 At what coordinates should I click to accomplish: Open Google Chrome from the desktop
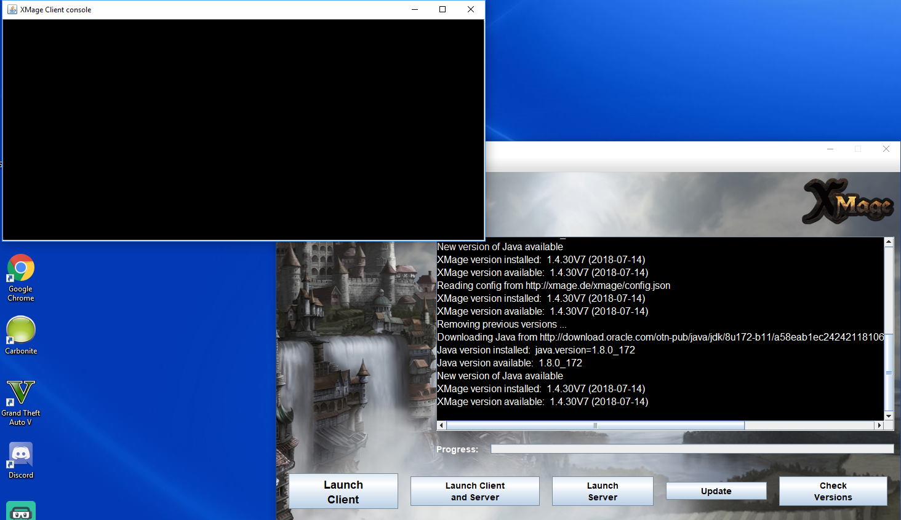point(20,269)
